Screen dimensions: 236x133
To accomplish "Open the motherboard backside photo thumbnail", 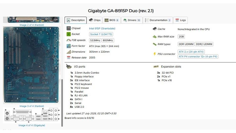I will [32, 65].
